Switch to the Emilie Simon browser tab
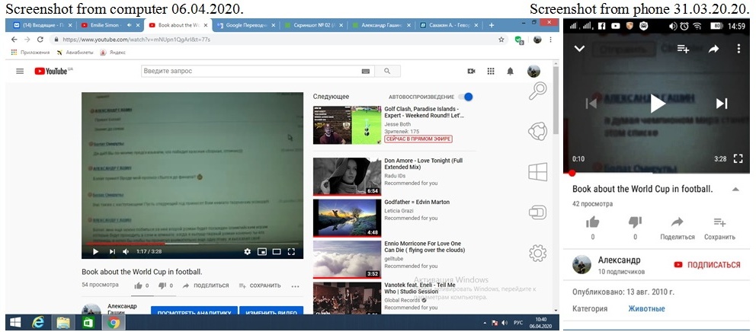 (x=110, y=25)
